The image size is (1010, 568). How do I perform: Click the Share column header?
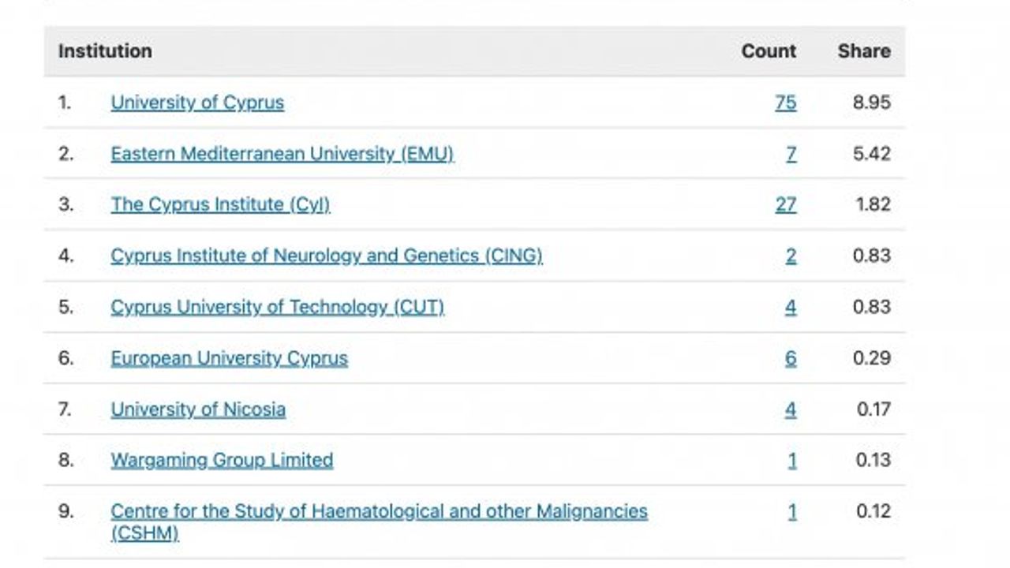pyautogui.click(x=864, y=51)
